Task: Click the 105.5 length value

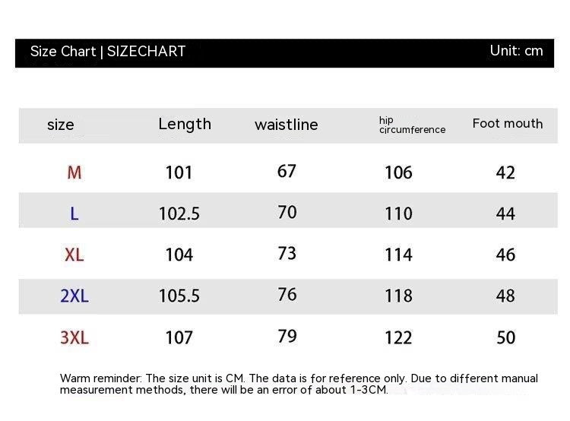Action: 179,296
